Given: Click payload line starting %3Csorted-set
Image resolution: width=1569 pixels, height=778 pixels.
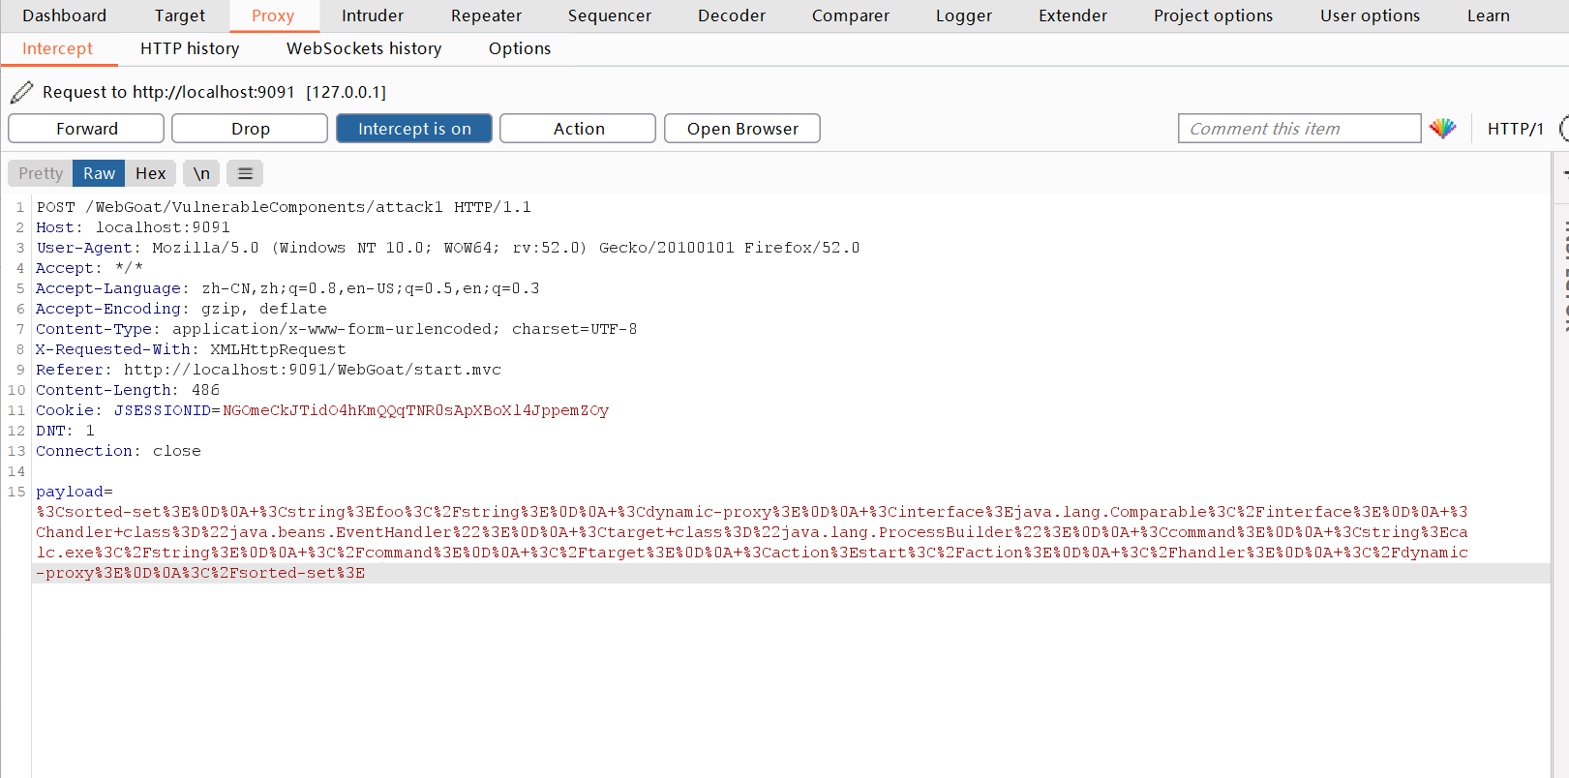Looking at the screenshot, I should [x=752, y=512].
